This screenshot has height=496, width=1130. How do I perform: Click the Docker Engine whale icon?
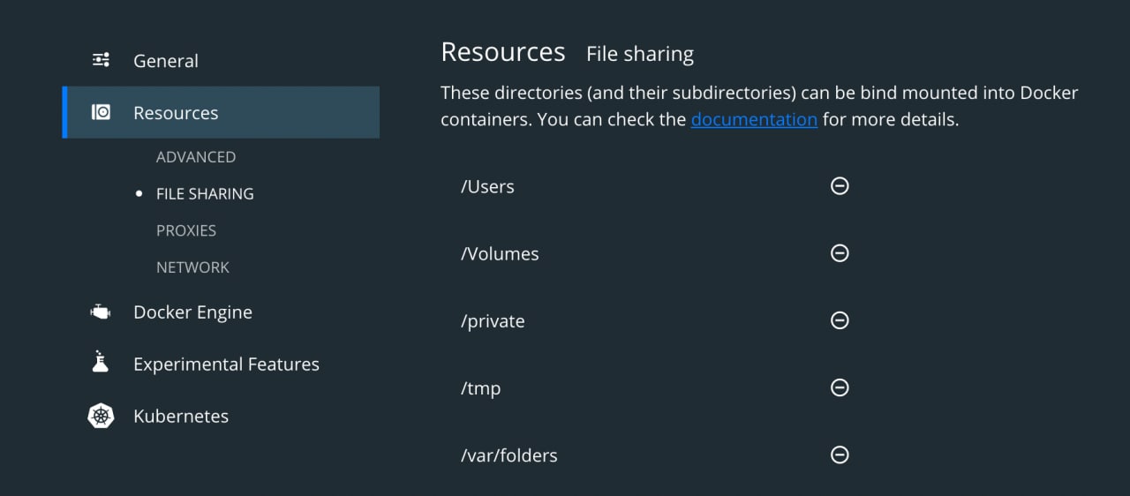click(101, 312)
